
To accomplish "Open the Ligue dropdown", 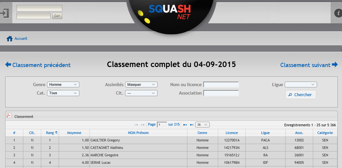I will pyautogui.click(x=301, y=84).
